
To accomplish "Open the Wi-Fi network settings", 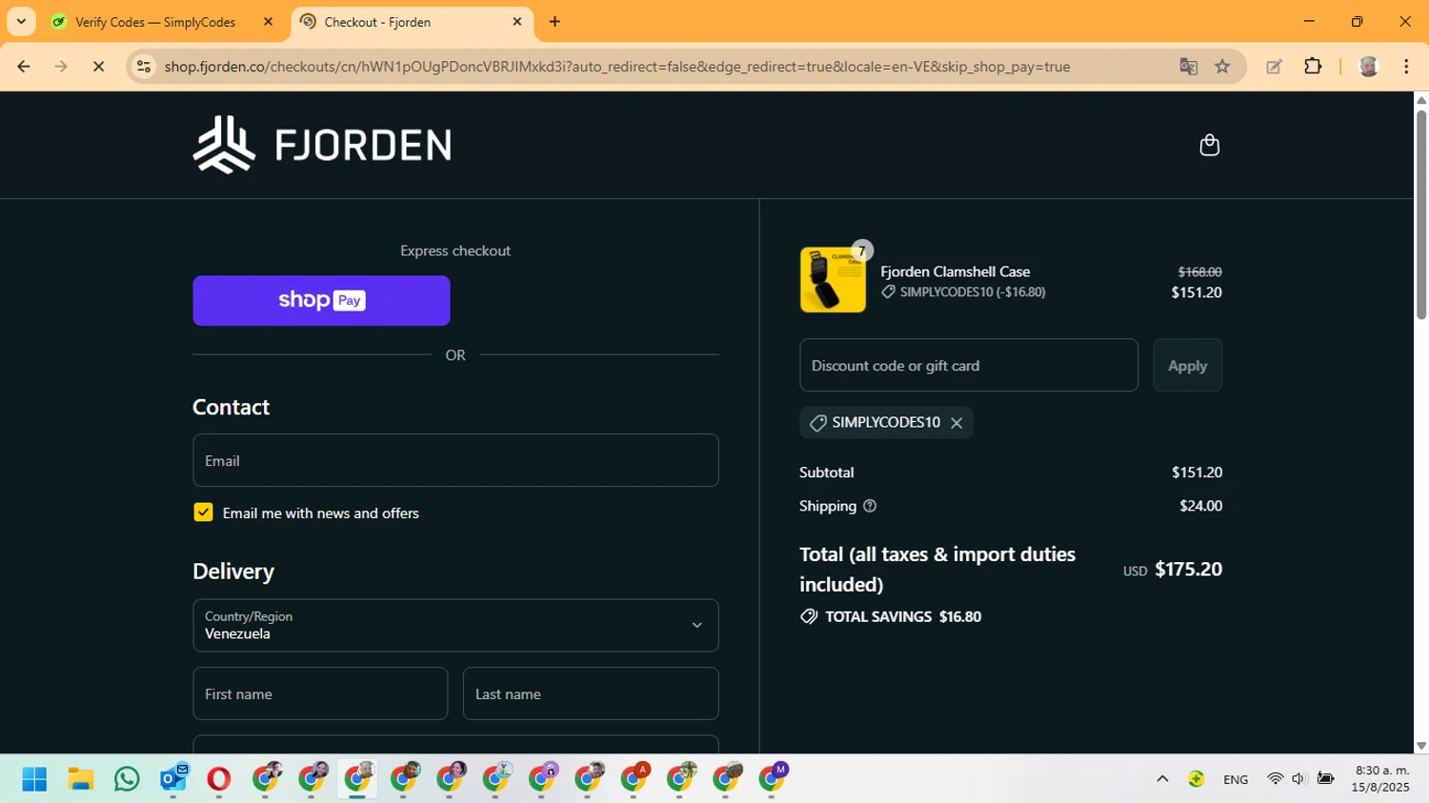I will pyautogui.click(x=1275, y=779).
